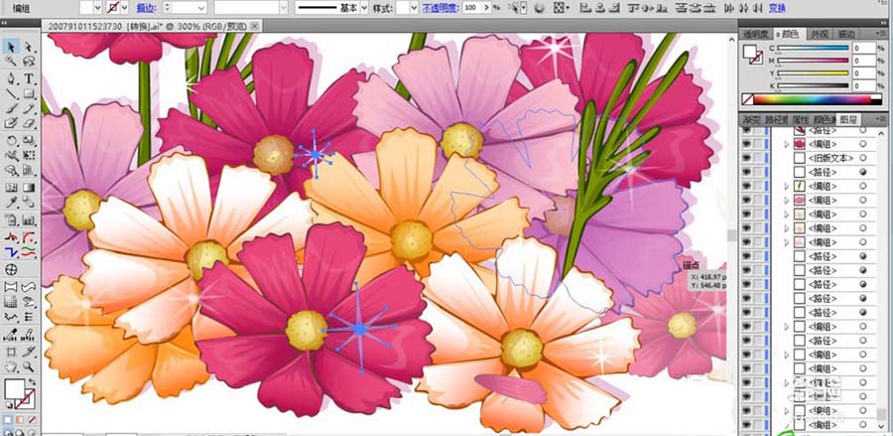Viewport: 893px width, 436px height.
Task: Toggle eye of <编组> row with dark red flower thumbnail
Action: pyautogui.click(x=746, y=144)
